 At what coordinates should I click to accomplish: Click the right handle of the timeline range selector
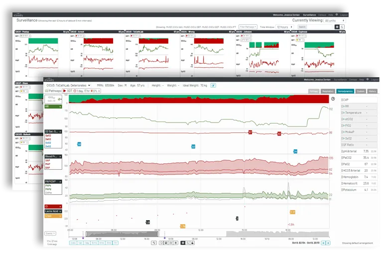click(158, 234)
